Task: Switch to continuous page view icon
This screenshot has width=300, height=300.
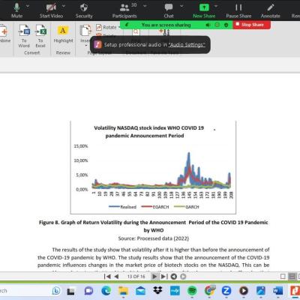Action: pyautogui.click(x=292, y=277)
